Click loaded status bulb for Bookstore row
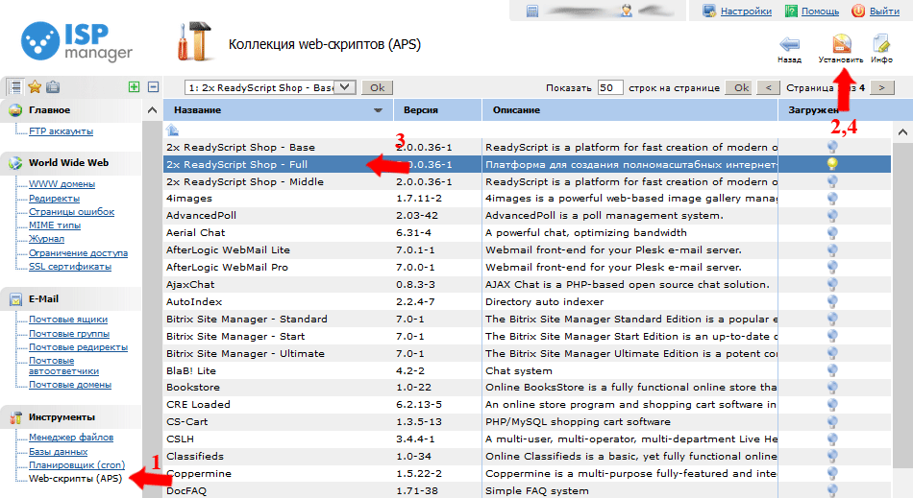The image size is (913, 498). pos(832,387)
